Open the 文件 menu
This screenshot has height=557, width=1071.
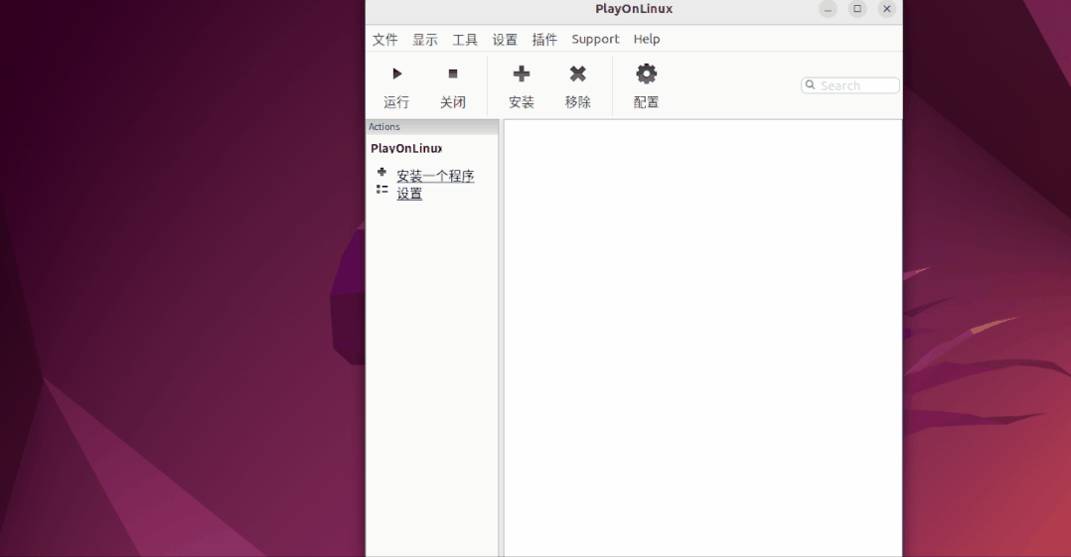coord(385,39)
